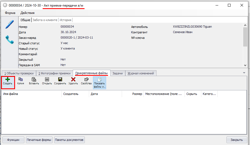The height and width of the screenshot is (145, 250).
Task: Click the Сохранить (Save) floppy icon
Action: [60, 80]
